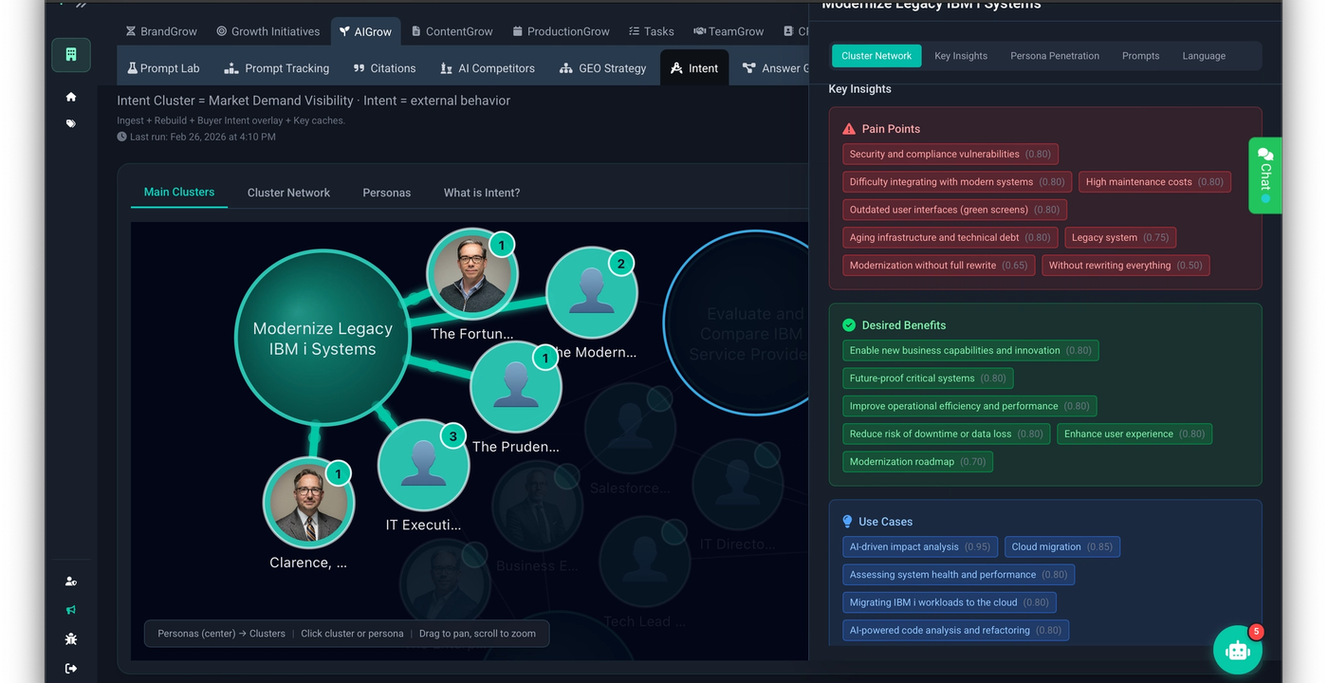This screenshot has height=683, width=1328.
Task: Click the High maintenance costs chip
Action: coord(1154,182)
